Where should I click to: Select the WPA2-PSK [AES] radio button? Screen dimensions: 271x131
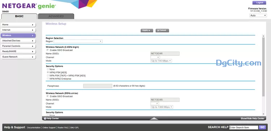click(48, 72)
